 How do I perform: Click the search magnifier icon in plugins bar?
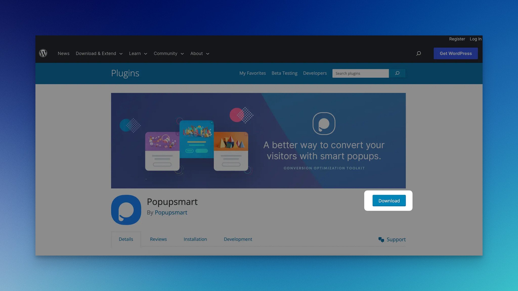coord(397,73)
